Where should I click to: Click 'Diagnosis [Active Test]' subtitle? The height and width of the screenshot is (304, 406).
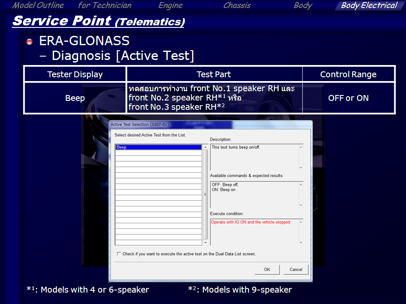click(123, 56)
